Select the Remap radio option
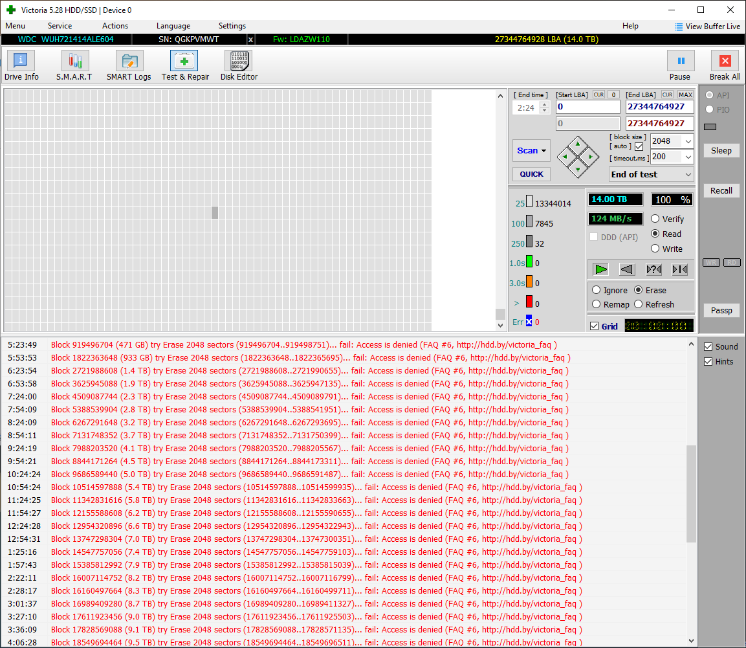Screen dimensions: 746x648 pos(596,304)
